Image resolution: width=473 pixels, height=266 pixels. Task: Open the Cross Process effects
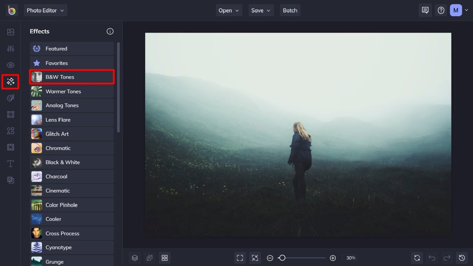click(x=72, y=233)
